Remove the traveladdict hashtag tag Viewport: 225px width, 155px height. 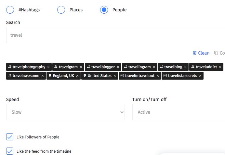[x=220, y=67]
